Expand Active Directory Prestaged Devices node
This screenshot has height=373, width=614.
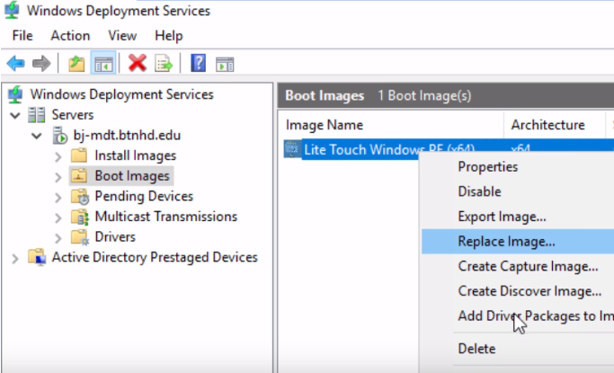pyautogui.click(x=15, y=258)
